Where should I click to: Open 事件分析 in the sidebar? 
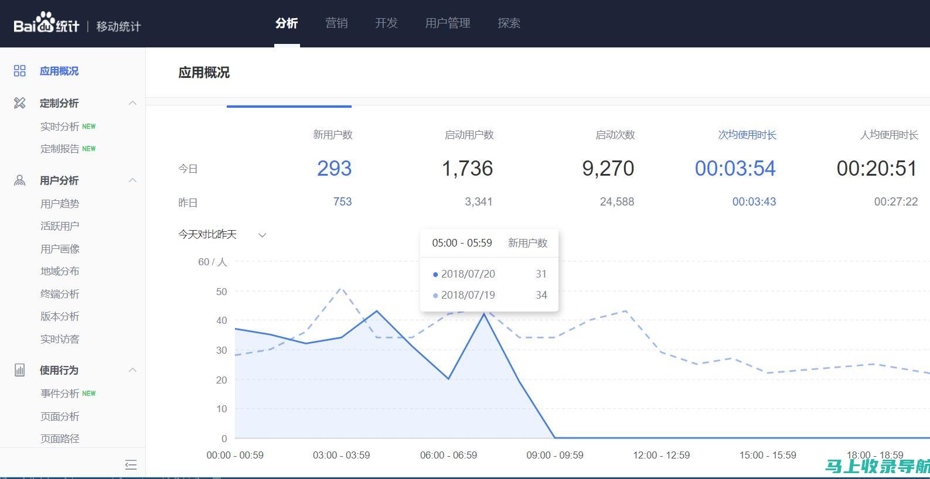60,394
